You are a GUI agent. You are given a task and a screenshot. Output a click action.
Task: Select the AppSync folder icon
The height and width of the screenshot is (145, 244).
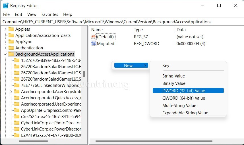tap(11, 42)
